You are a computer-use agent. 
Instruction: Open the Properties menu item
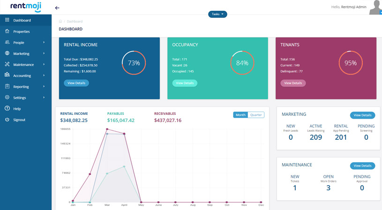22,31
